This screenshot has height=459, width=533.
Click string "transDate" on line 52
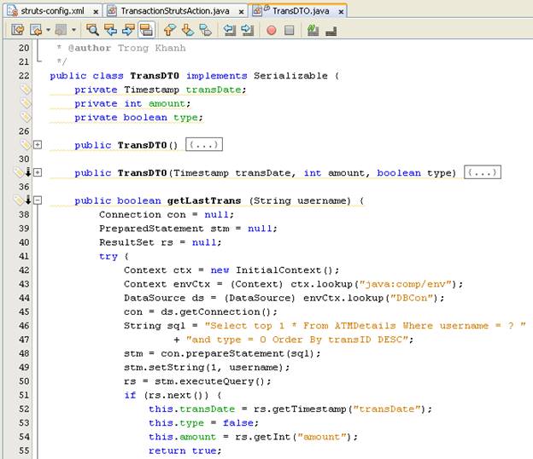[387, 409]
